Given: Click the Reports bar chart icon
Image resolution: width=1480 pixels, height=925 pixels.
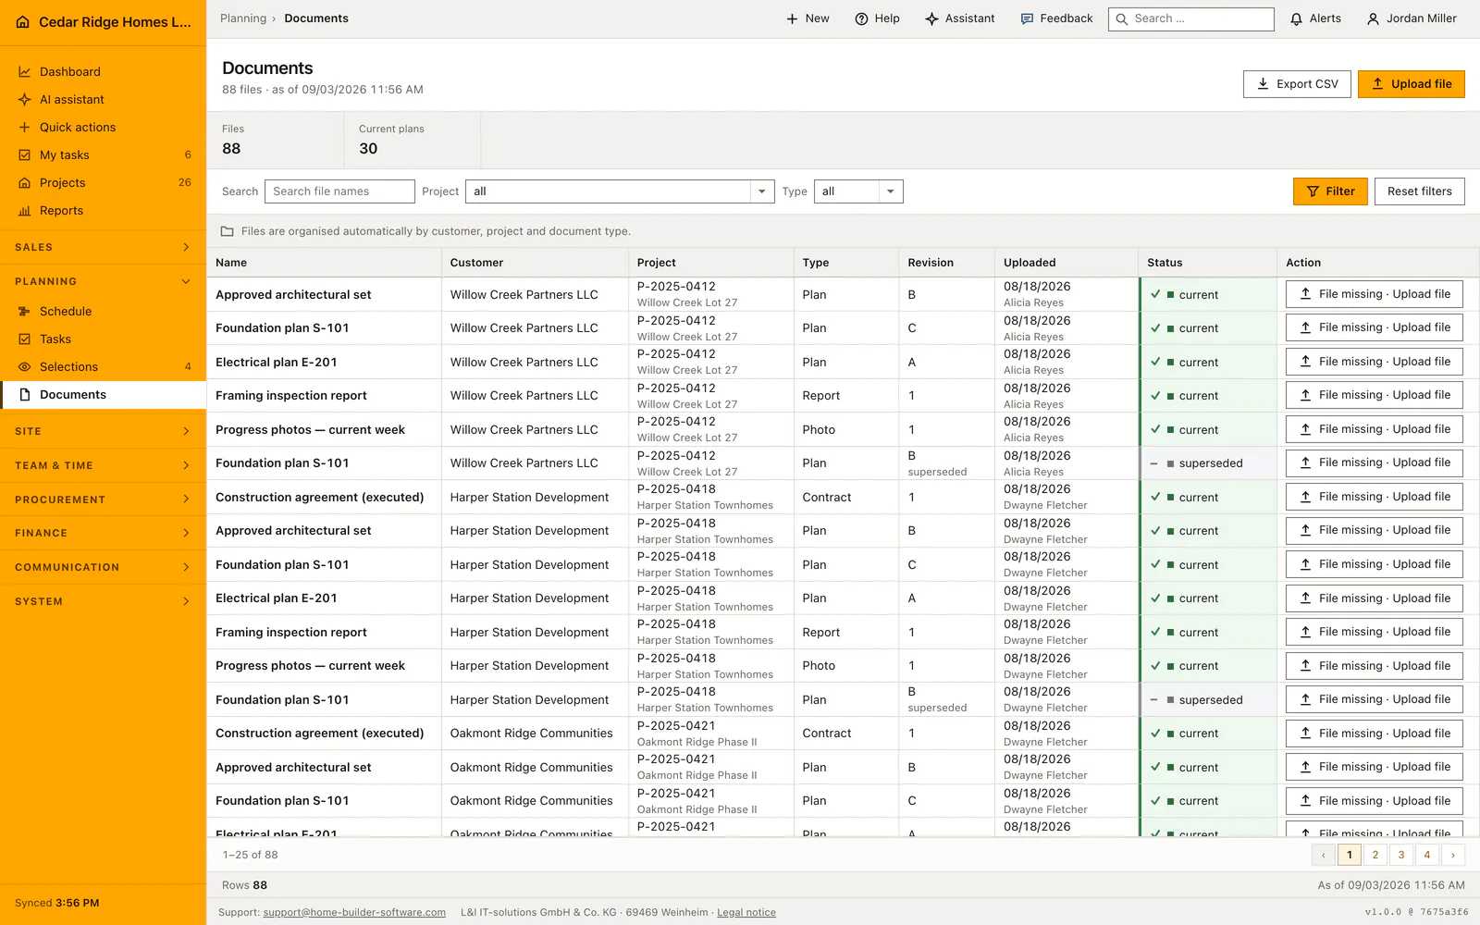Looking at the screenshot, I should point(25,211).
